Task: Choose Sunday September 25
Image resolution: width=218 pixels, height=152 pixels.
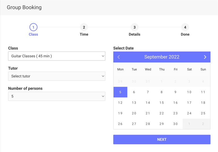Action: pos(203,113)
